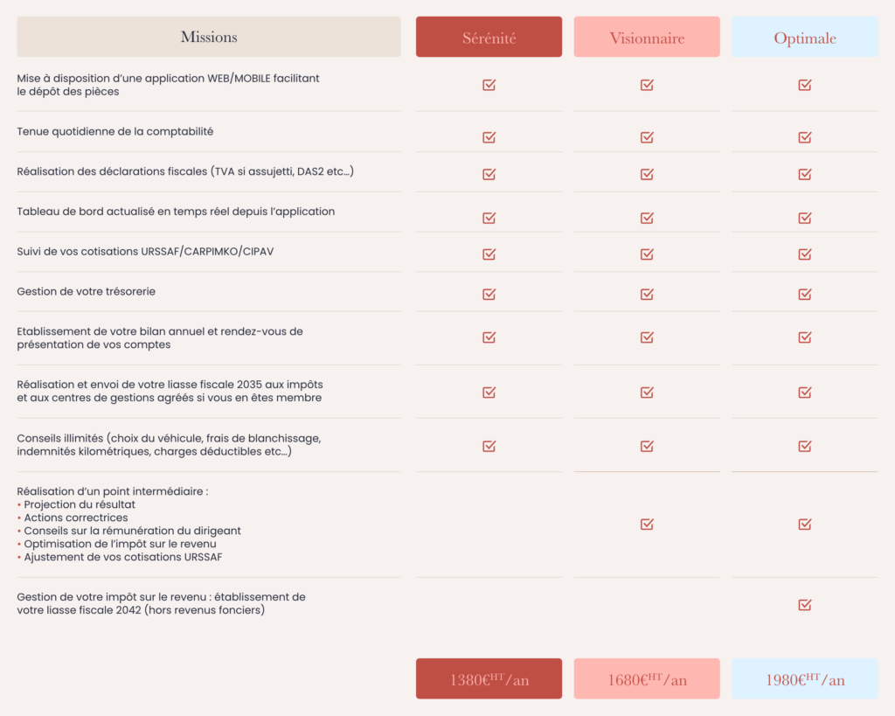Click Visionnaire check for liasse fiscale 2035
895x716 pixels.
pos(647,393)
